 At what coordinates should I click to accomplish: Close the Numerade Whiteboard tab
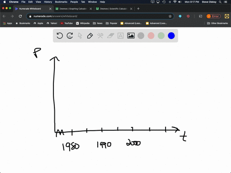click(x=51, y=9)
